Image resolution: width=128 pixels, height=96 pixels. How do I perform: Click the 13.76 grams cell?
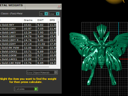click(x=29, y=63)
